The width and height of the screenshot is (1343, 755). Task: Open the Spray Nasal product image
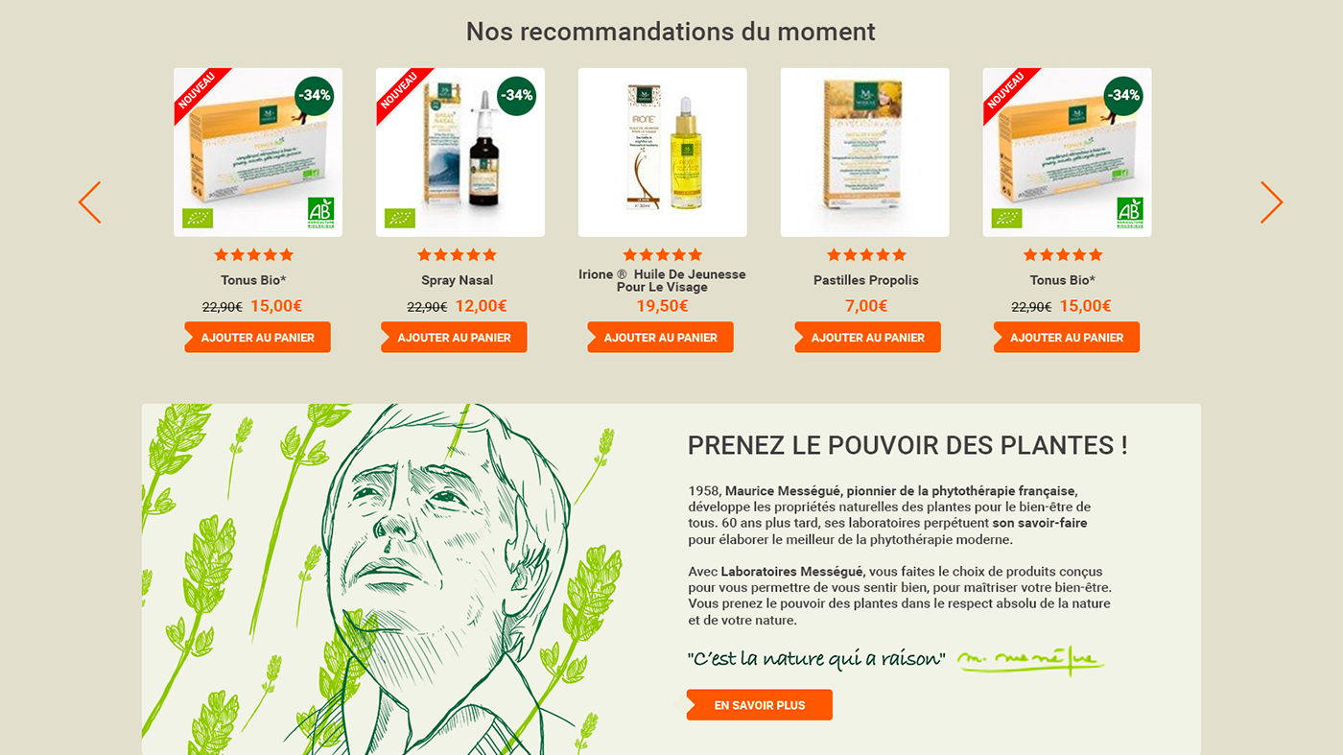pyautogui.click(x=460, y=153)
